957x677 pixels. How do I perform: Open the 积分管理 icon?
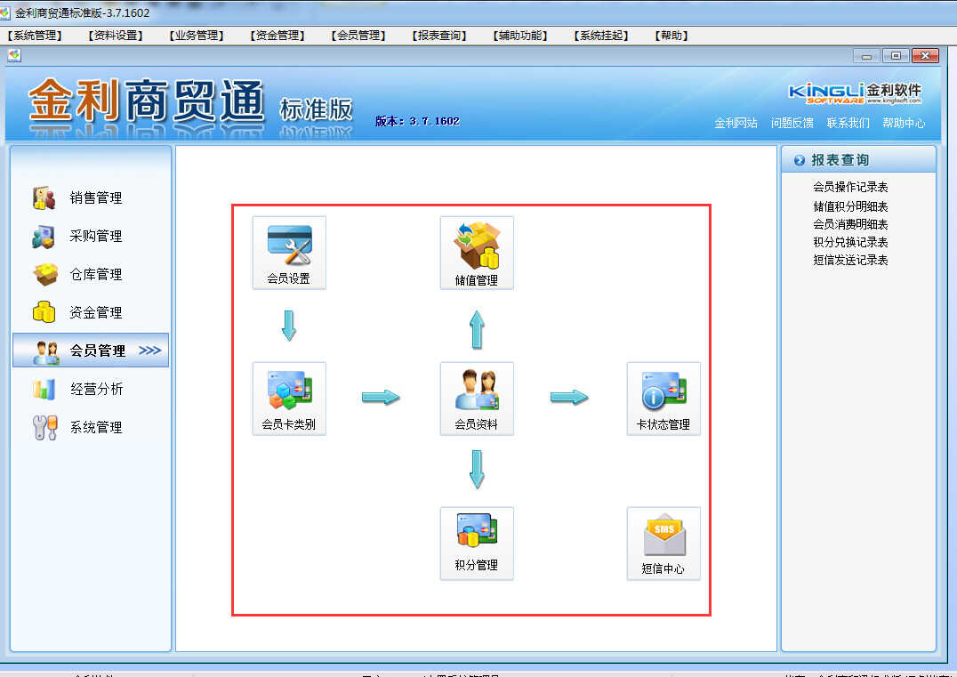pos(477,543)
